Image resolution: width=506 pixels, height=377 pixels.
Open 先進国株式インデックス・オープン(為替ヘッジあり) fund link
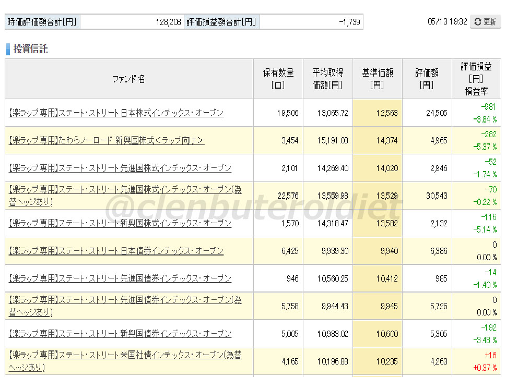pyautogui.click(x=125, y=196)
